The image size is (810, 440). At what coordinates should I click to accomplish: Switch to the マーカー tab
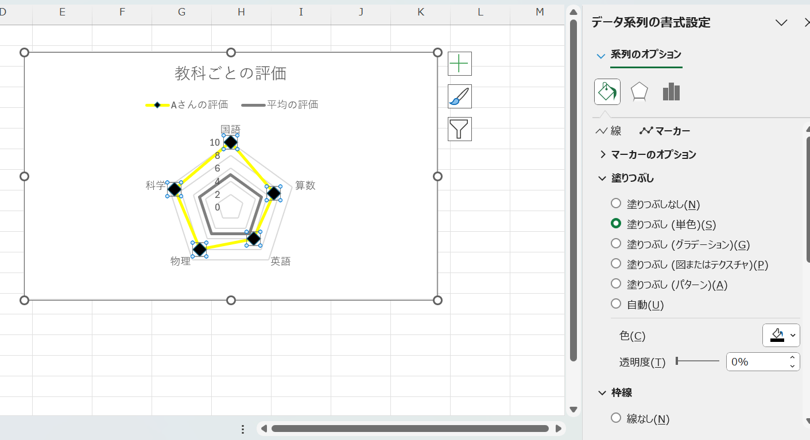point(665,131)
